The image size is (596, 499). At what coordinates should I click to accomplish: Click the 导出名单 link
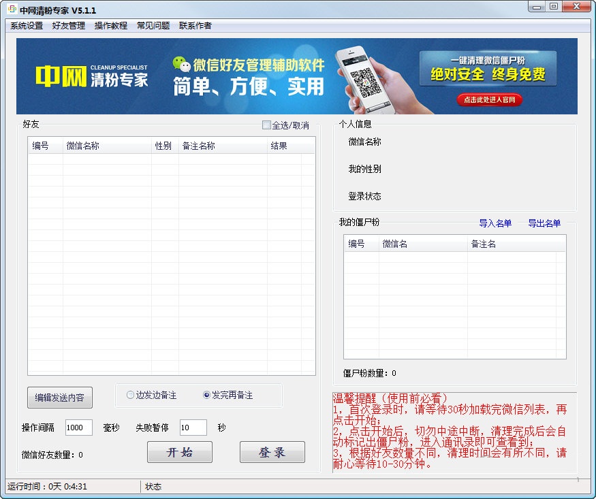[x=545, y=223]
